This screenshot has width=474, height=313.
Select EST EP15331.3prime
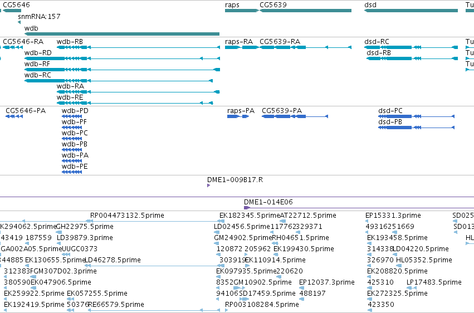393,216
